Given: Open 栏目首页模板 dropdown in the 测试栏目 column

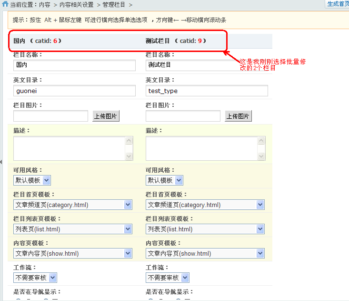Looking at the screenshot, I should click(205, 205).
